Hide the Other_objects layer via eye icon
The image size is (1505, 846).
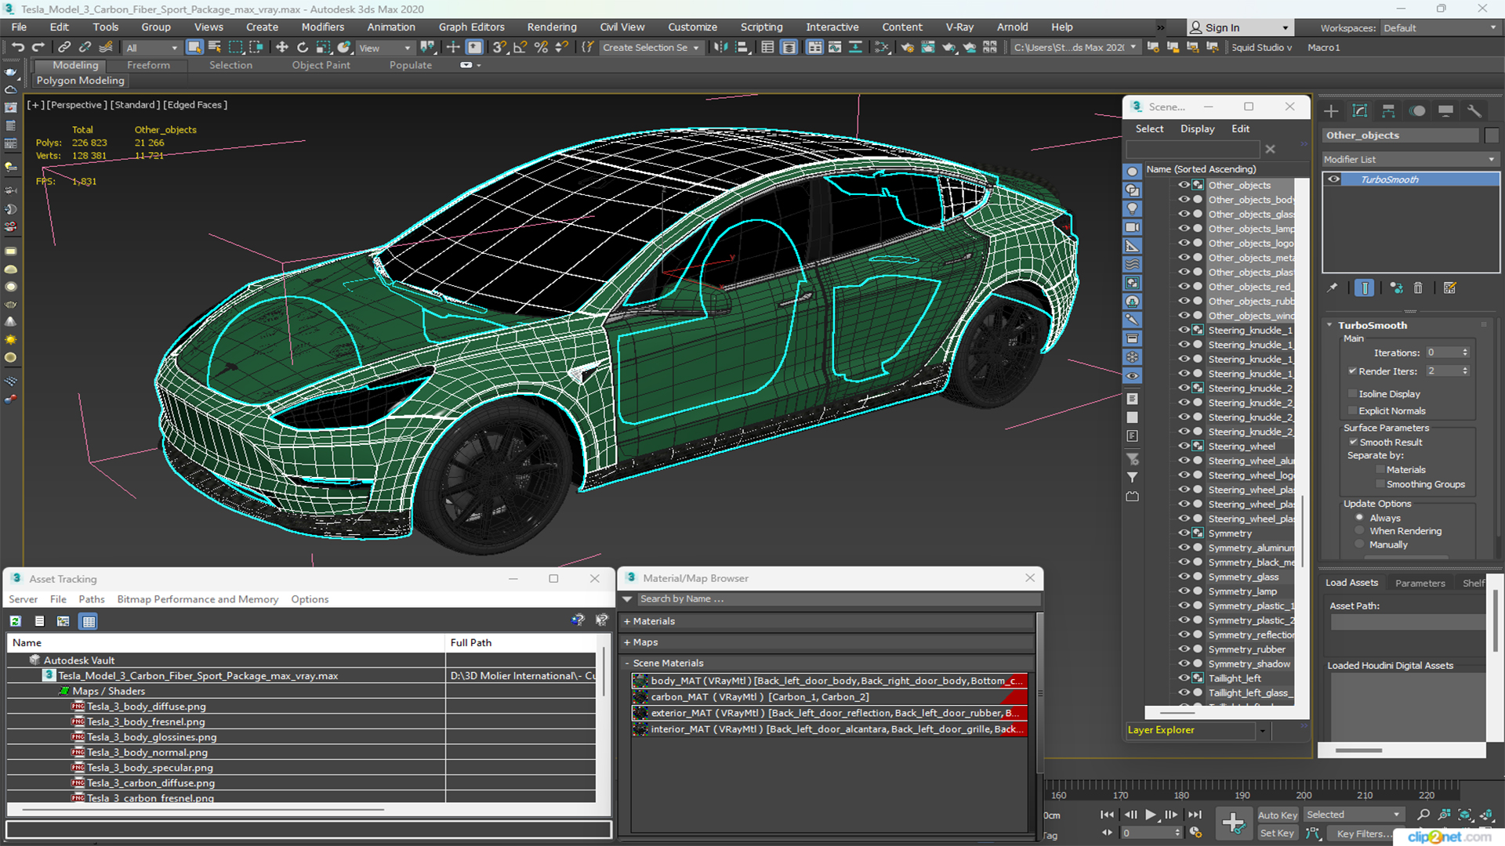tap(1184, 185)
